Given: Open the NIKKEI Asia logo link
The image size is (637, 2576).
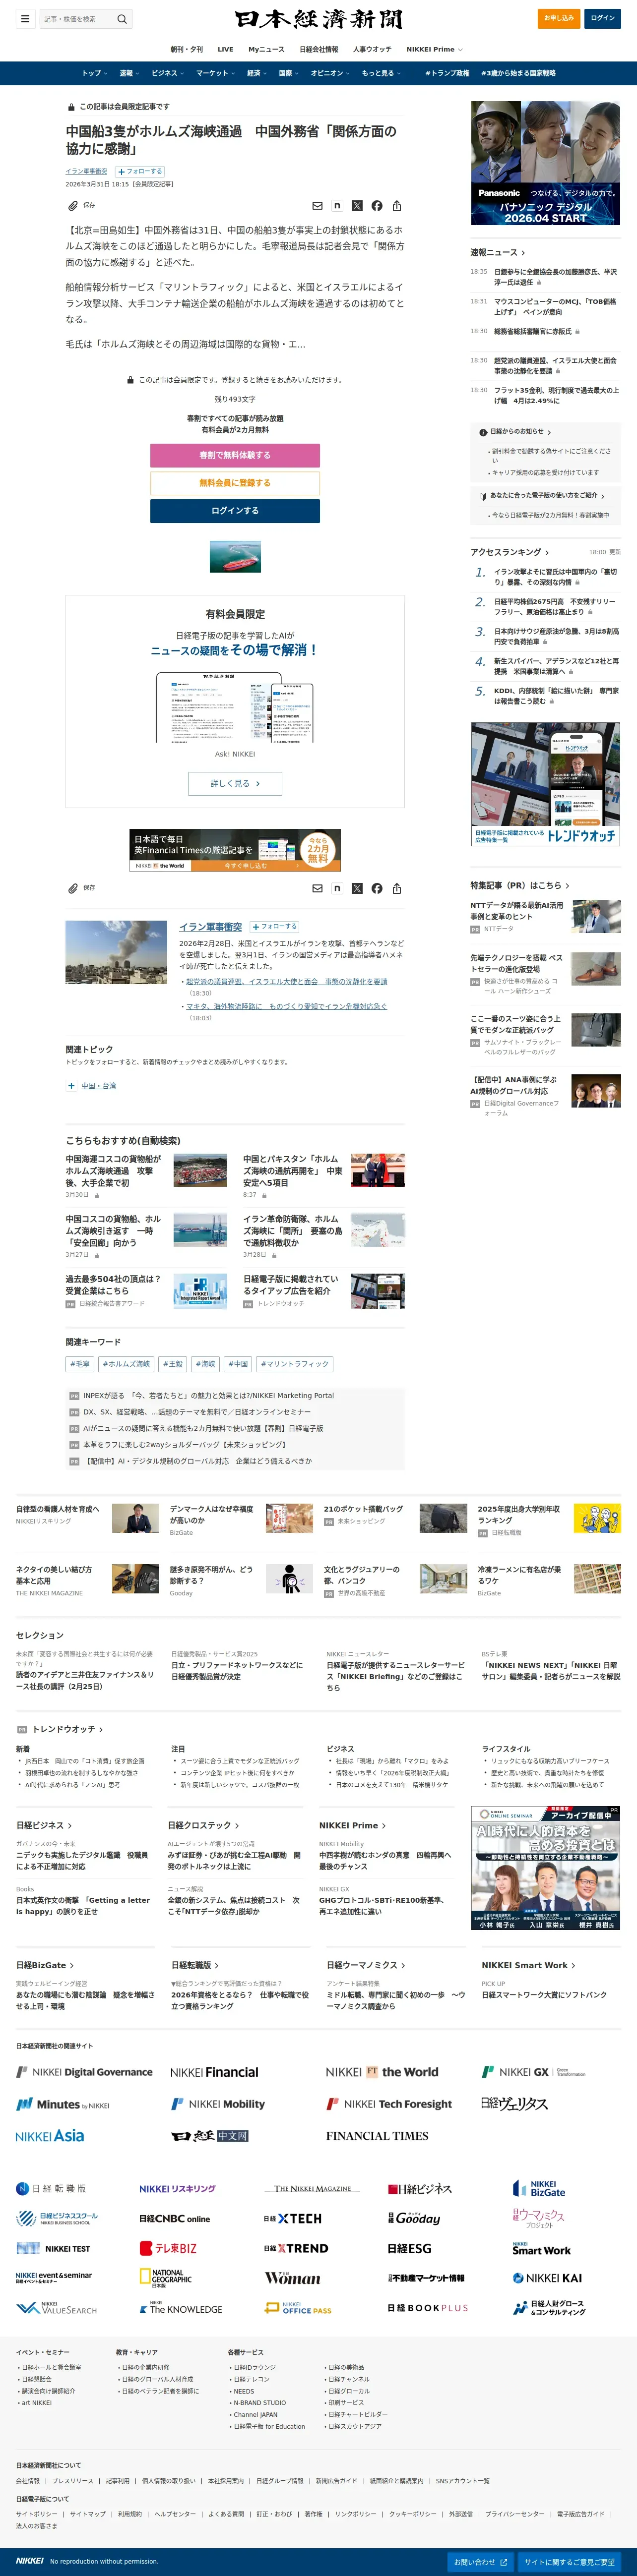Looking at the screenshot, I should pyautogui.click(x=50, y=2135).
